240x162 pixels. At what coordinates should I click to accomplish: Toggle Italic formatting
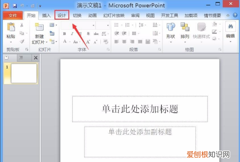(72, 34)
